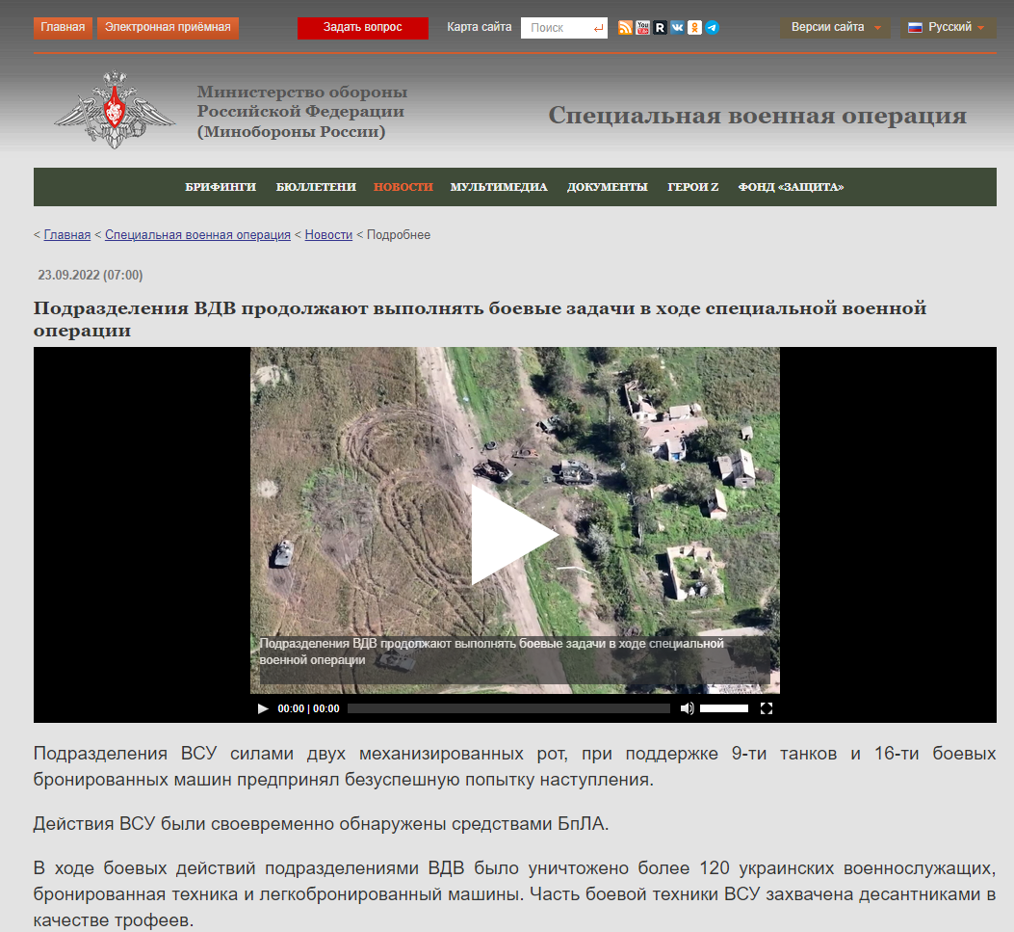Open the МУЛЬТИМЕДИА menu item
The height and width of the screenshot is (932, 1014).
pyautogui.click(x=499, y=187)
